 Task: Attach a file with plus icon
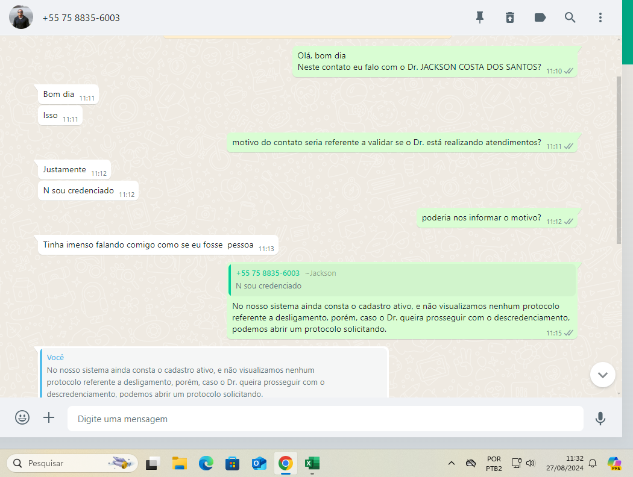click(49, 417)
